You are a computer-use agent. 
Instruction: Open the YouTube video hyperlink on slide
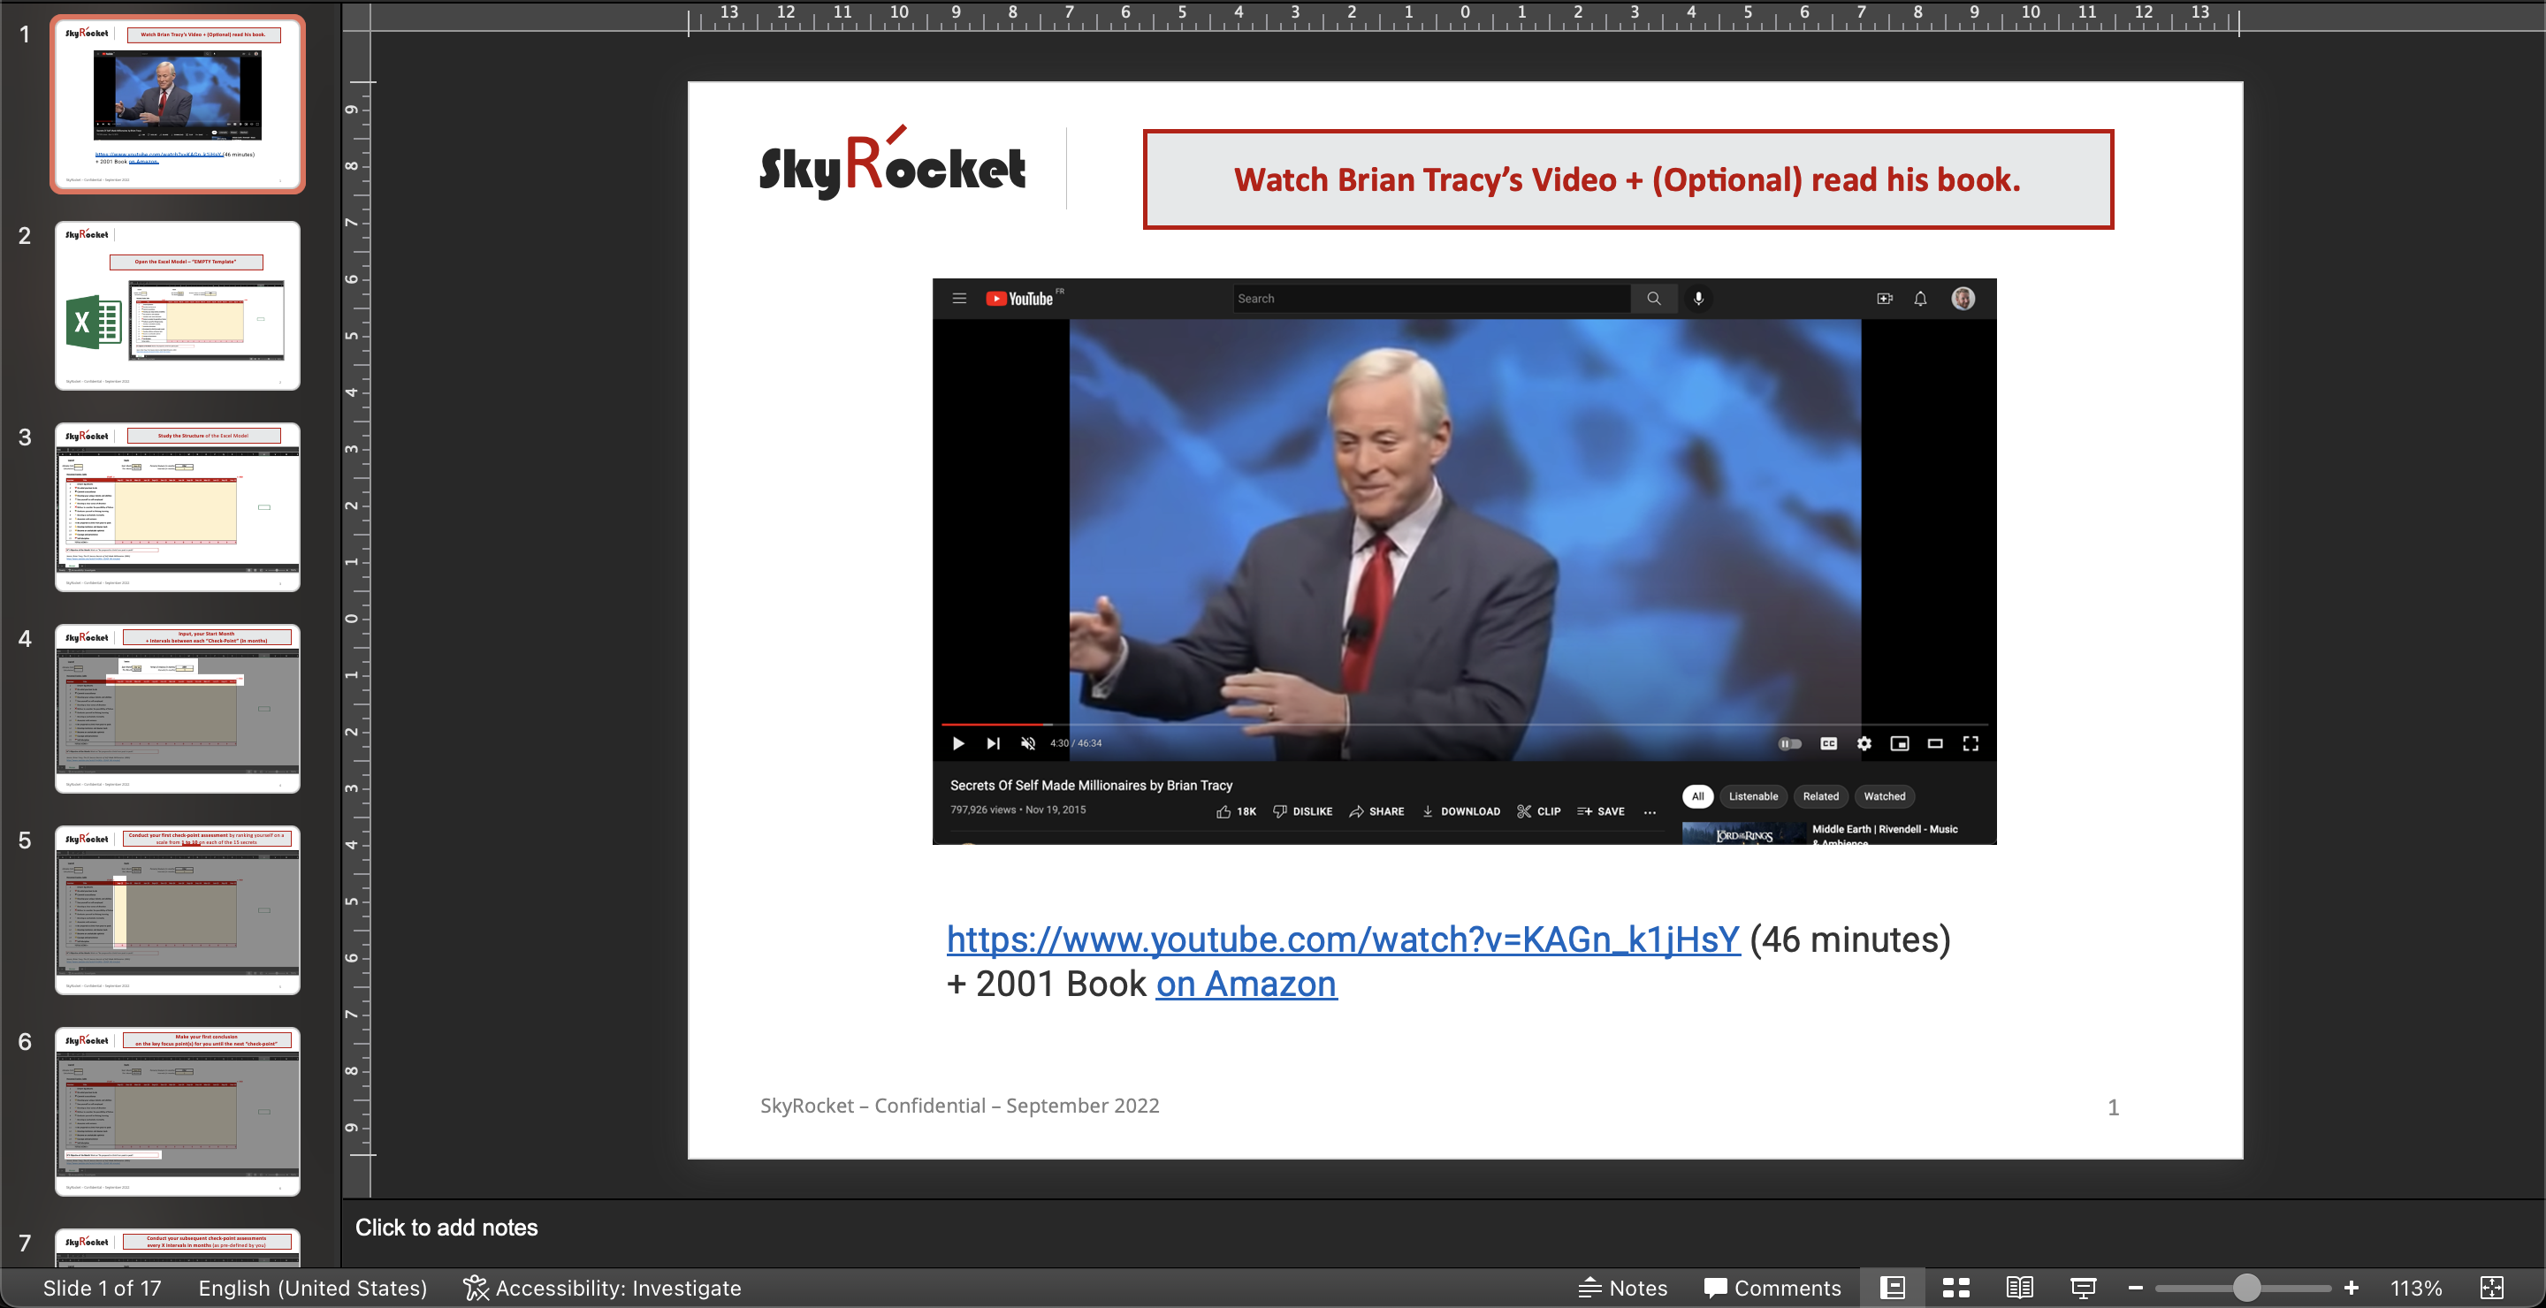1343,939
